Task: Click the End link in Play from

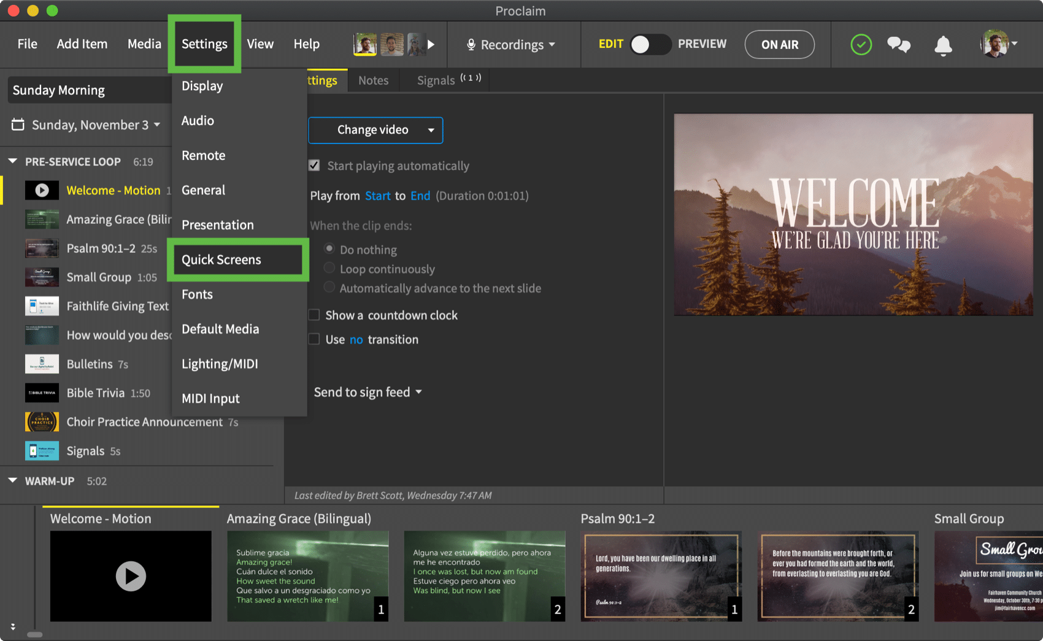Action: coord(420,196)
